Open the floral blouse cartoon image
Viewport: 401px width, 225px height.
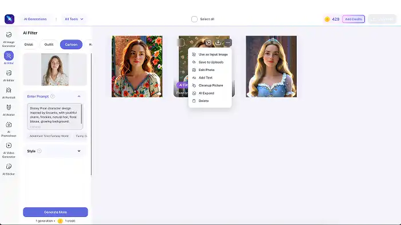[137, 66]
